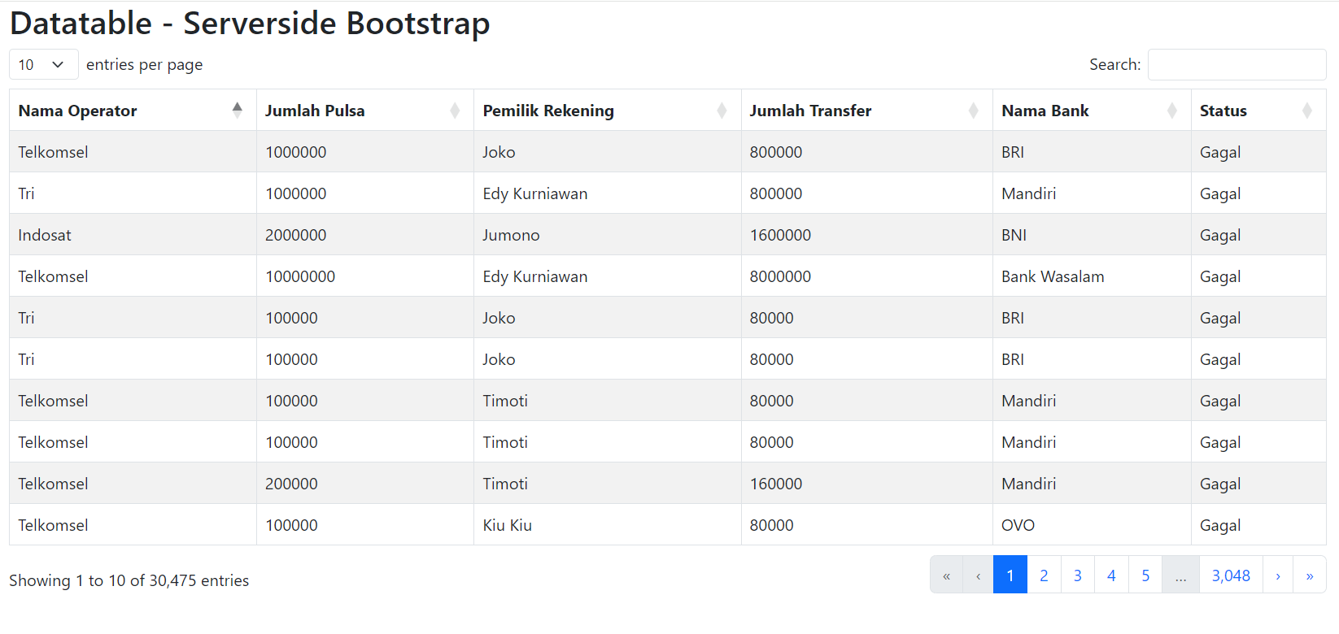Viewport: 1339px width, 634px height.
Task: Sort by Status column arrows
Action: [1306, 111]
